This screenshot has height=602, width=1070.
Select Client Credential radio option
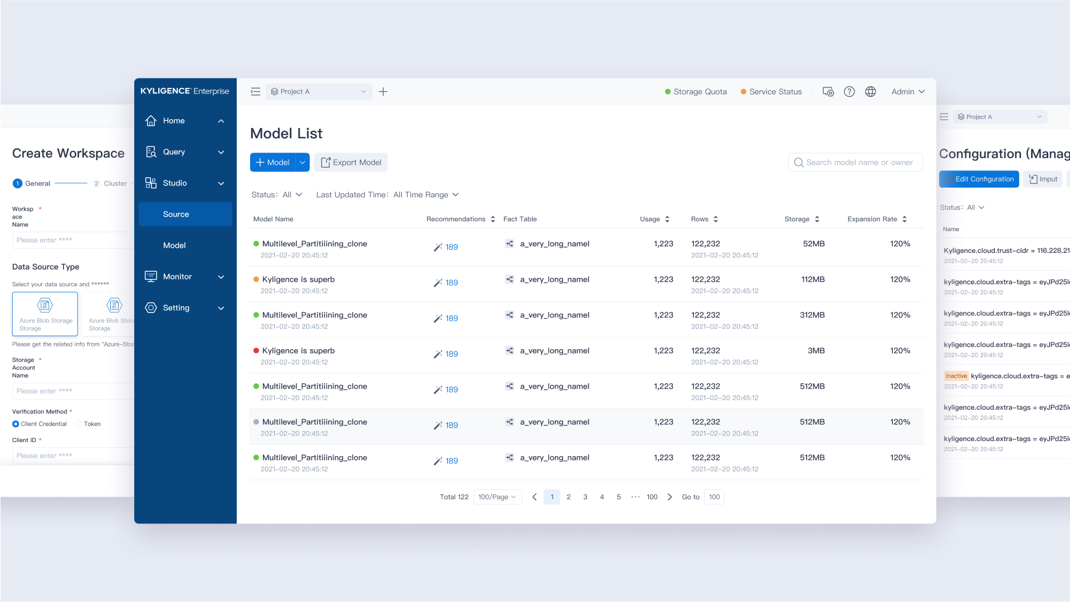[16, 424]
